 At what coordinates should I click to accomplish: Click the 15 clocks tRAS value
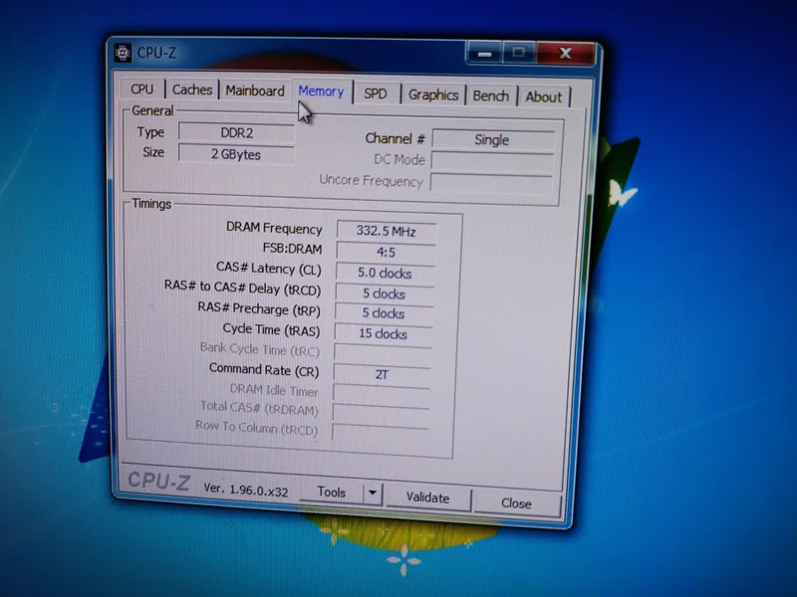tap(383, 333)
